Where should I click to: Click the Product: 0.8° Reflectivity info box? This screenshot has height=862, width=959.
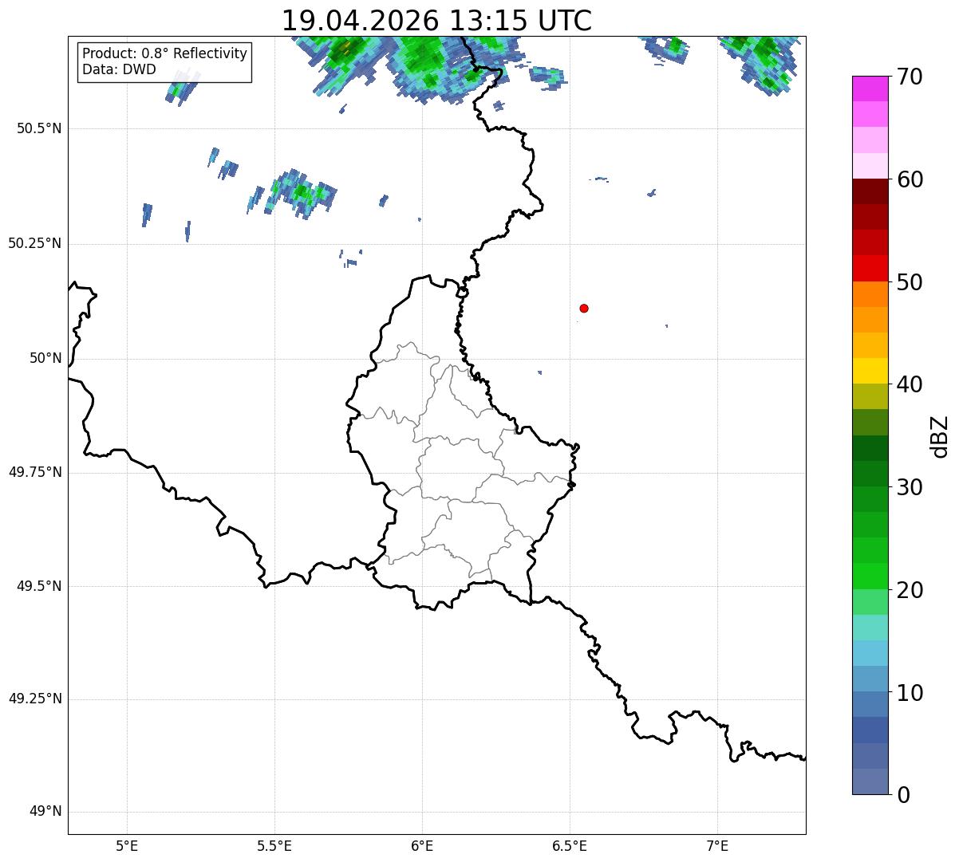[164, 61]
